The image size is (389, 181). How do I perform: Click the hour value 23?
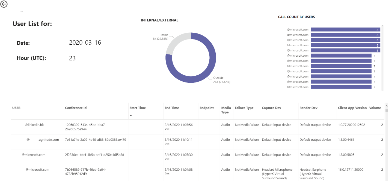72,58
